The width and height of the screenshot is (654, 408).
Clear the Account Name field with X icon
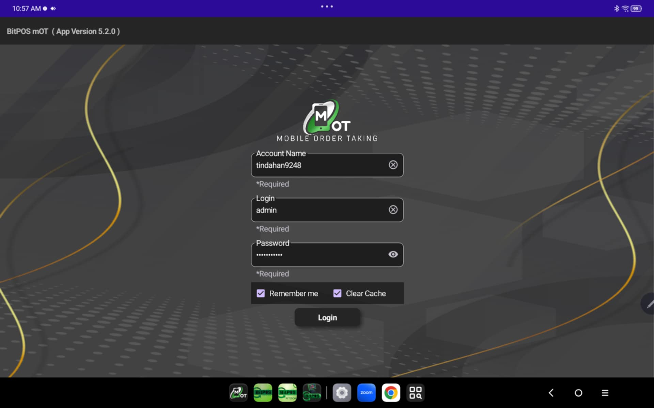pos(393,165)
